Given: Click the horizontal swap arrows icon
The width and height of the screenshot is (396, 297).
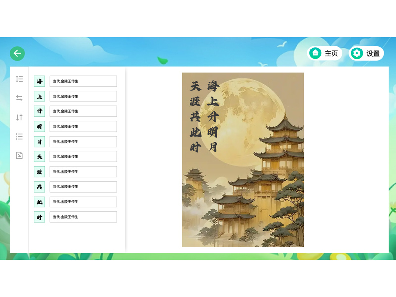Looking at the screenshot, I should click(x=19, y=98).
